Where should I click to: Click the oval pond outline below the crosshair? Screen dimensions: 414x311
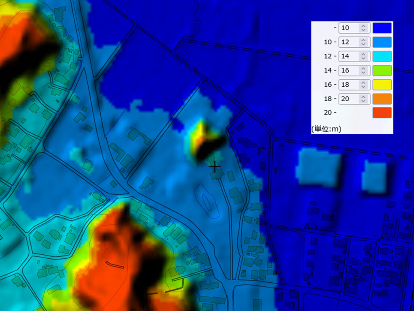207,201
